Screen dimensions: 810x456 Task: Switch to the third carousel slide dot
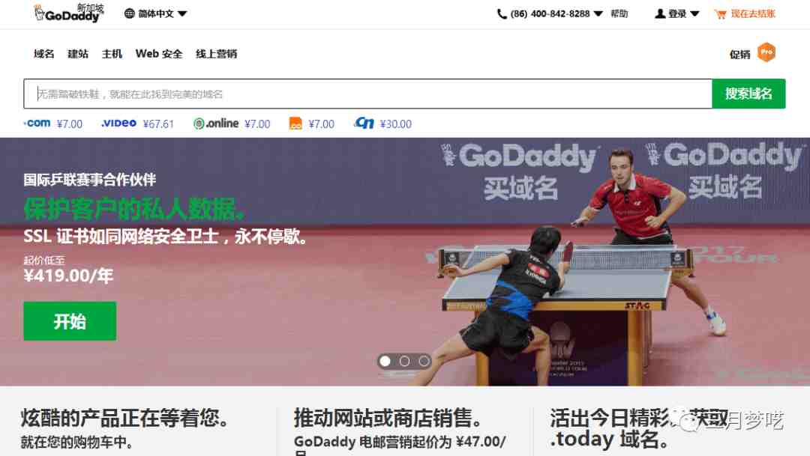click(x=424, y=361)
